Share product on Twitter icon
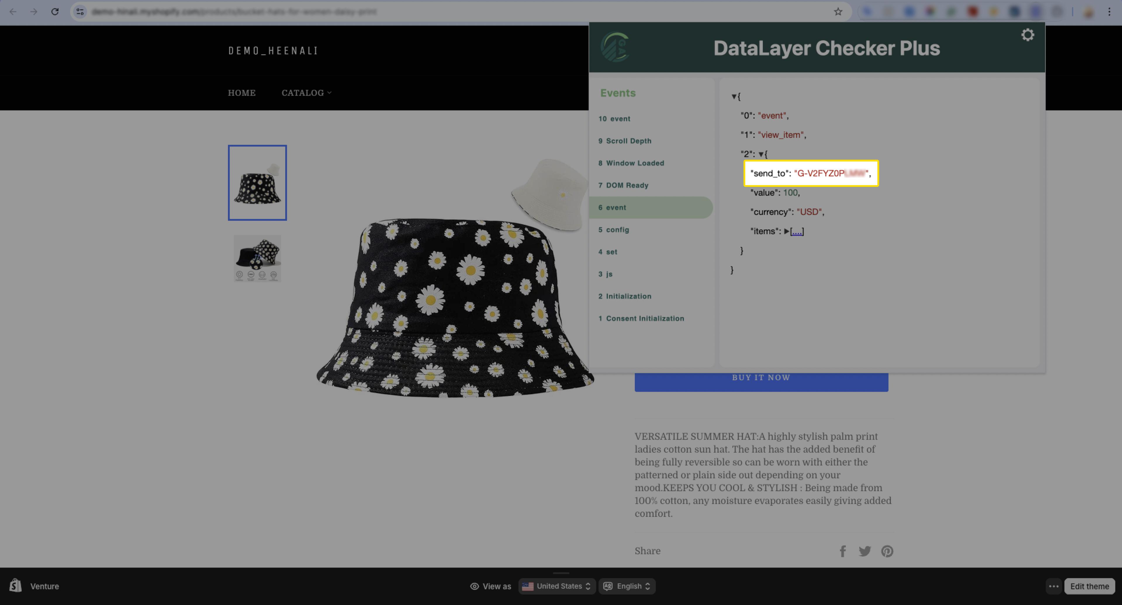The width and height of the screenshot is (1122, 605). 865,551
